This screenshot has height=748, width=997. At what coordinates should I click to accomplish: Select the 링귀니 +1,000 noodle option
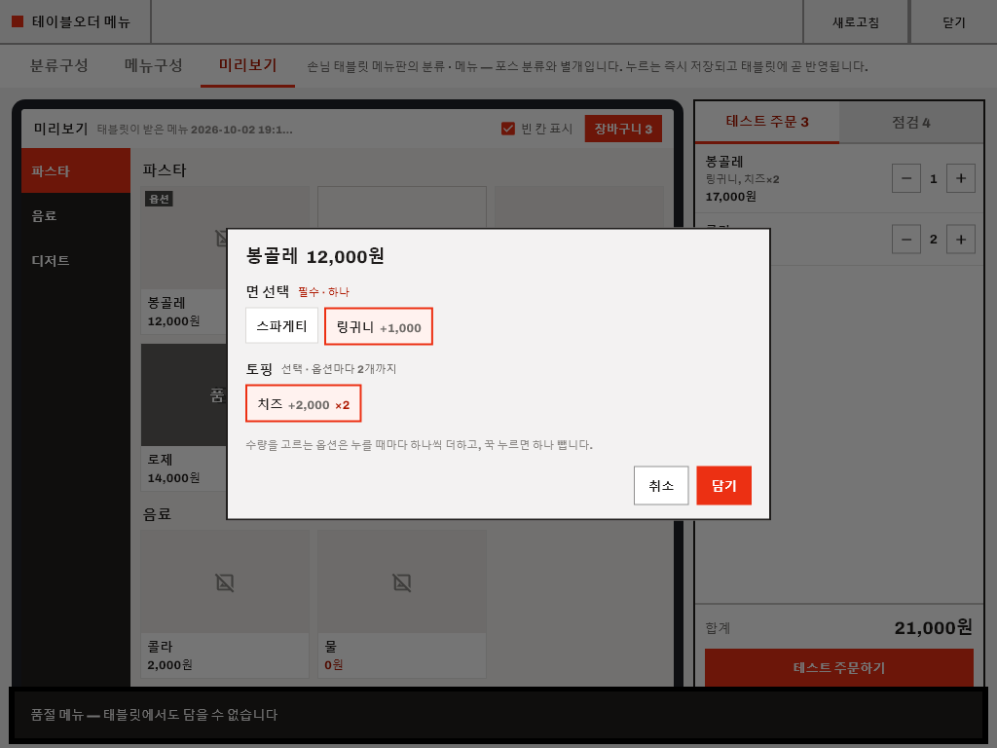pos(379,326)
